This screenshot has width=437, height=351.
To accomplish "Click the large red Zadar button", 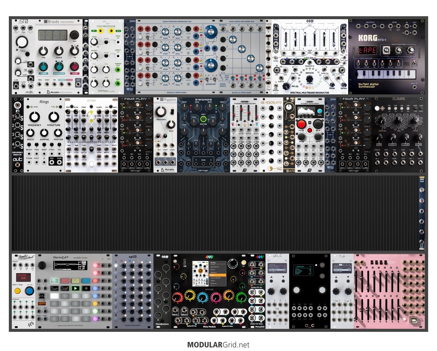I will 301,124.
